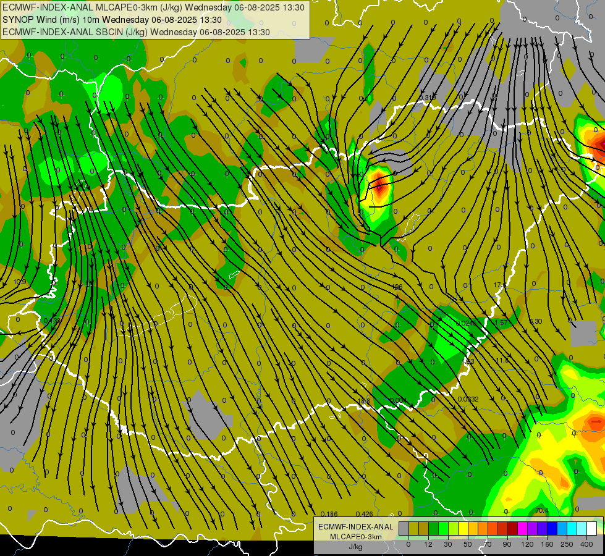The width and height of the screenshot is (605, 556).
Task: Click the dark green legend swatch
Action: [434, 528]
